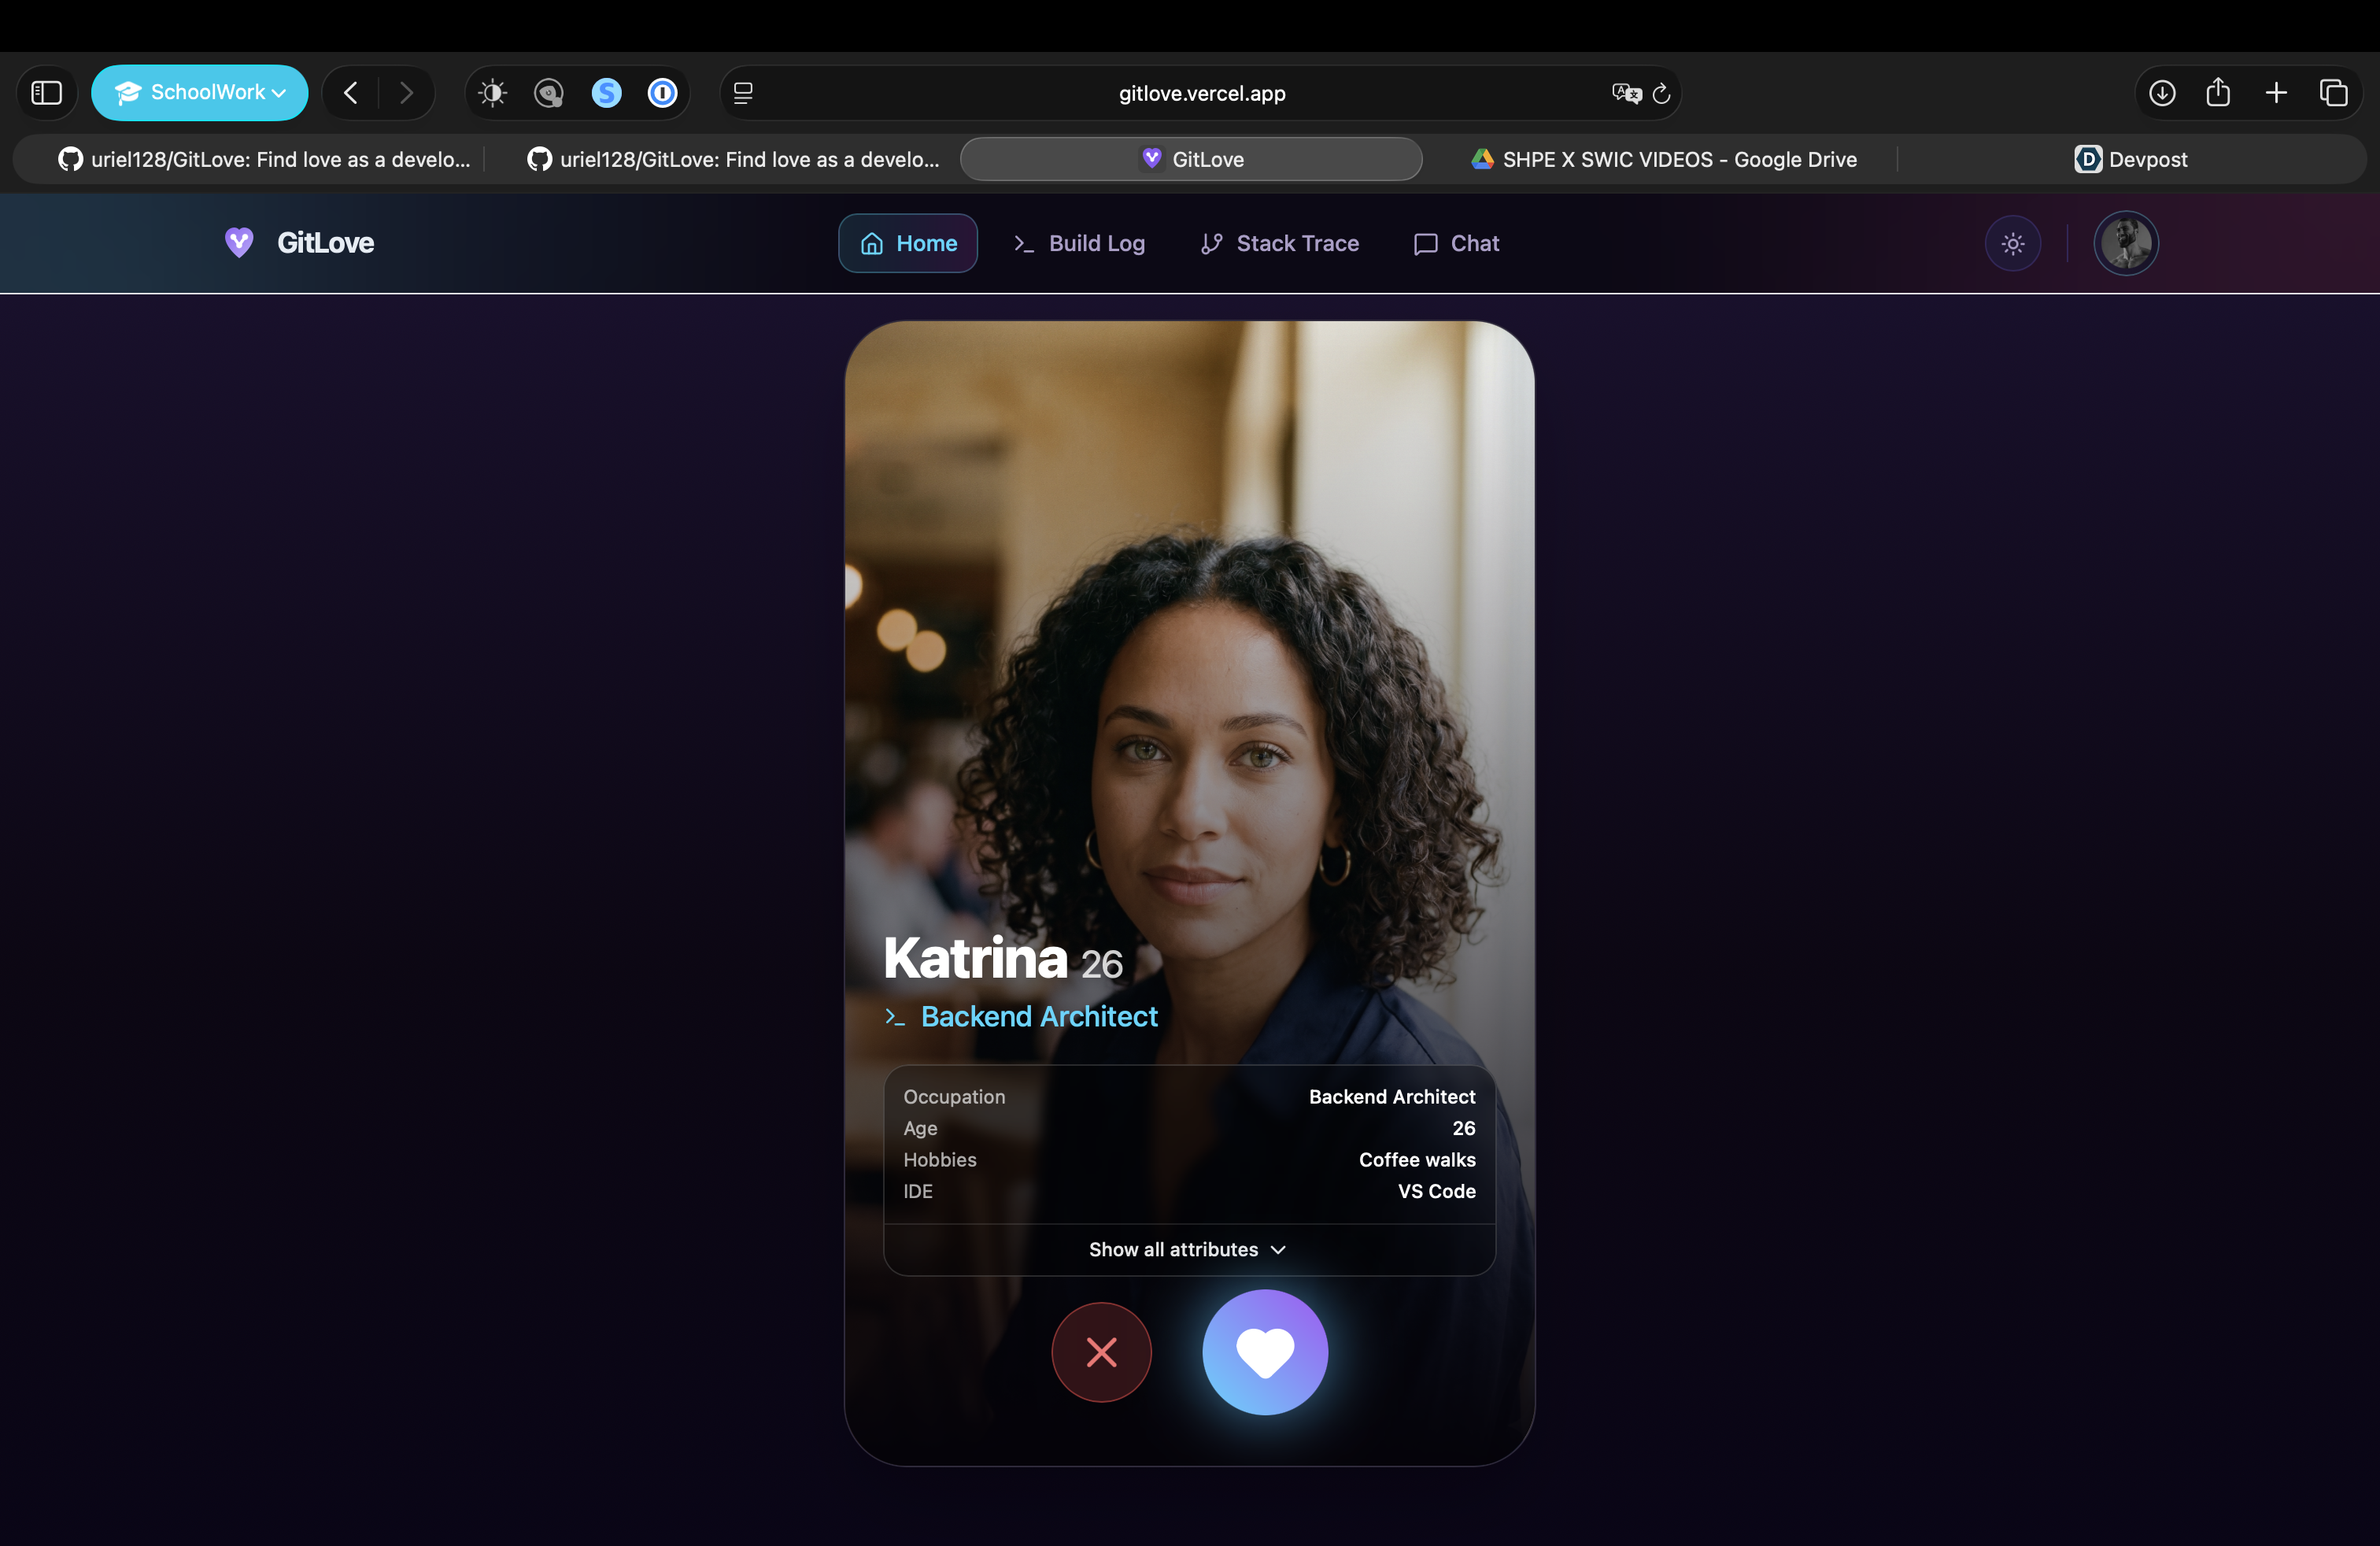The height and width of the screenshot is (1546, 2380).
Task: Open the user profile avatar
Action: 2126,243
